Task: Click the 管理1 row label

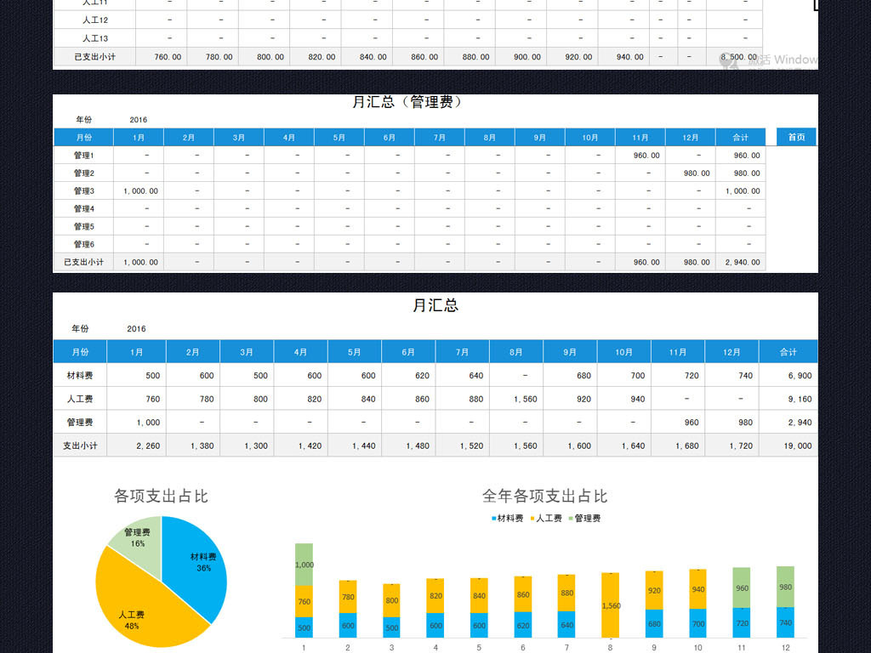Action: [84, 156]
